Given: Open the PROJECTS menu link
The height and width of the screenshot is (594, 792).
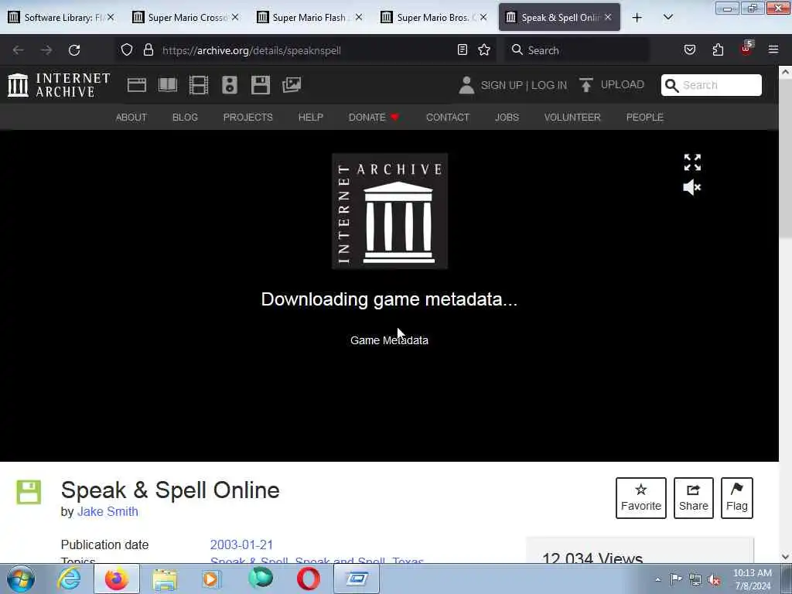Looking at the screenshot, I should [248, 118].
